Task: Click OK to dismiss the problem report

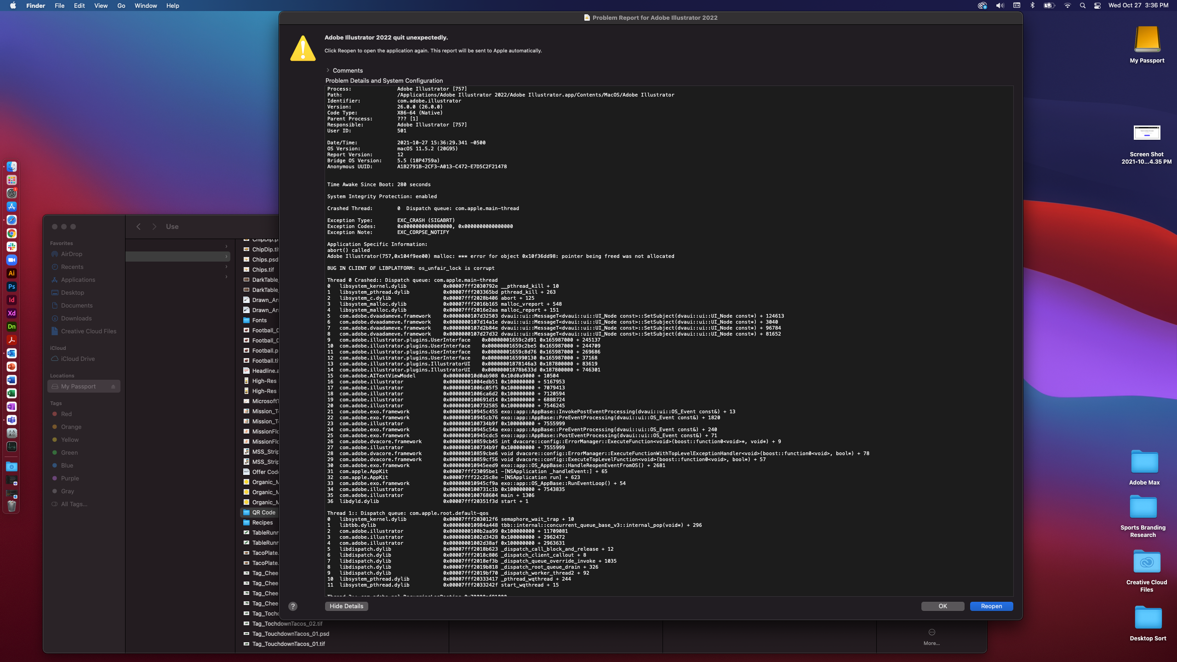Action: pos(942,606)
